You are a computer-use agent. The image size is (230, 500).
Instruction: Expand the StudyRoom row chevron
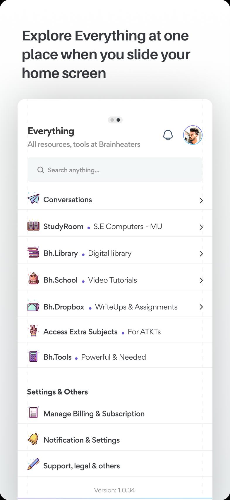pos(201,227)
